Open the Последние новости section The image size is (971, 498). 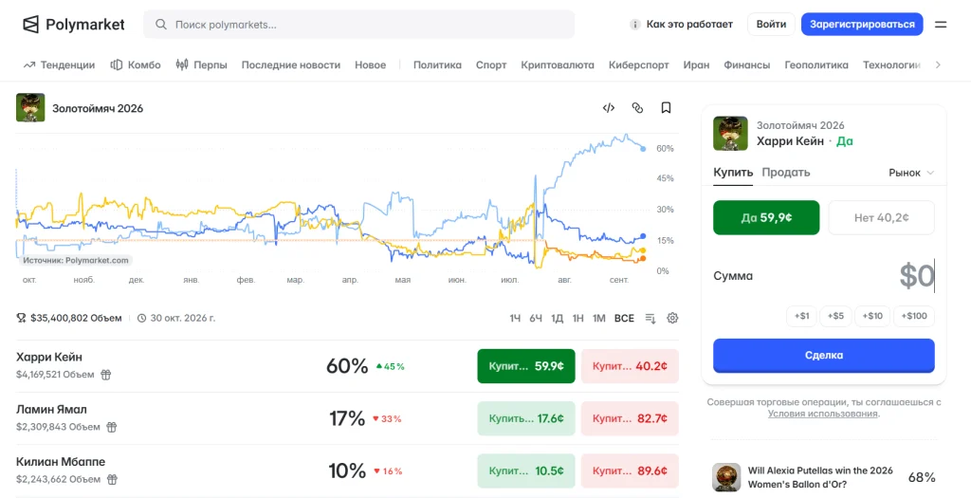click(291, 65)
